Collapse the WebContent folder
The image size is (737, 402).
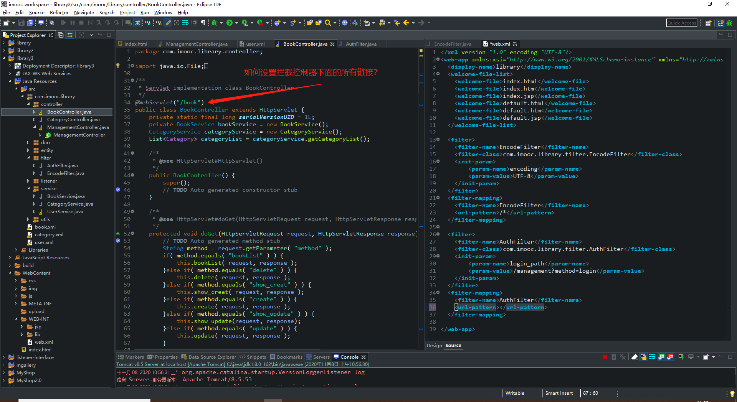(10, 273)
